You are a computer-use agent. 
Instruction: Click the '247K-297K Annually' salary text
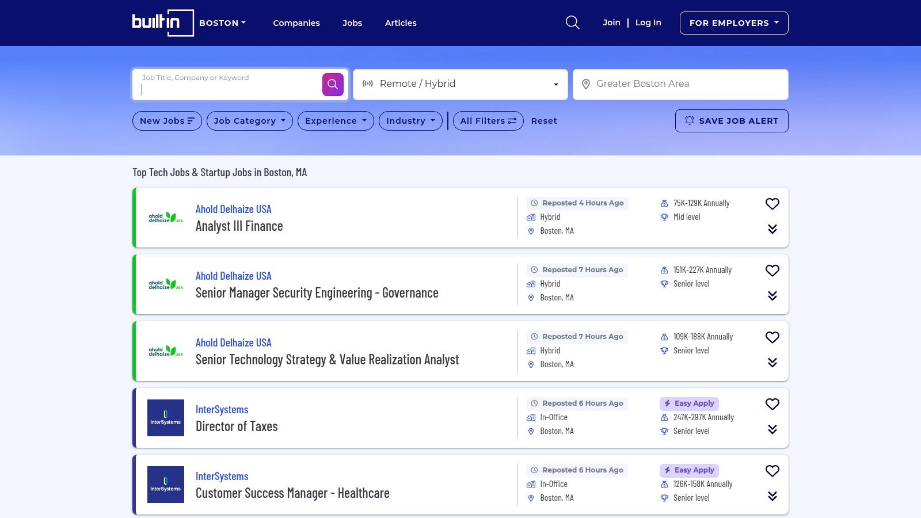pyautogui.click(x=703, y=417)
